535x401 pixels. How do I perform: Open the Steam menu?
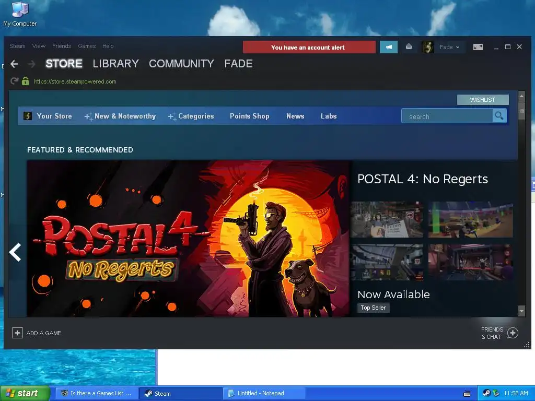(17, 46)
